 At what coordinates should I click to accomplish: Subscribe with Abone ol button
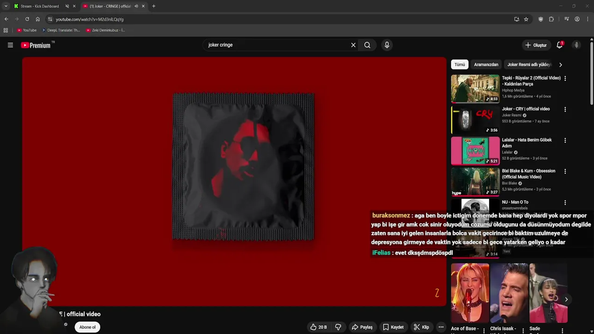point(87,327)
